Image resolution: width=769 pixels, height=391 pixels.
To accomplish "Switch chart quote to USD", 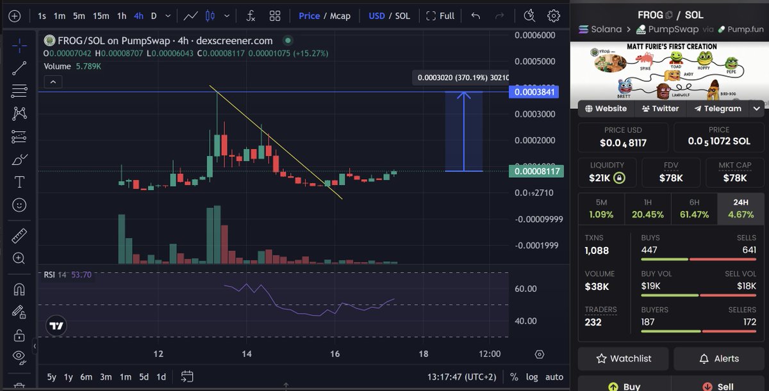I will [376, 16].
